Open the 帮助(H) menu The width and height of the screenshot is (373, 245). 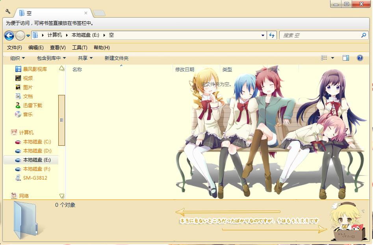pos(102,48)
